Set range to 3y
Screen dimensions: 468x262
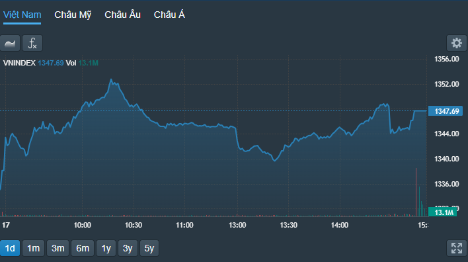(x=128, y=248)
